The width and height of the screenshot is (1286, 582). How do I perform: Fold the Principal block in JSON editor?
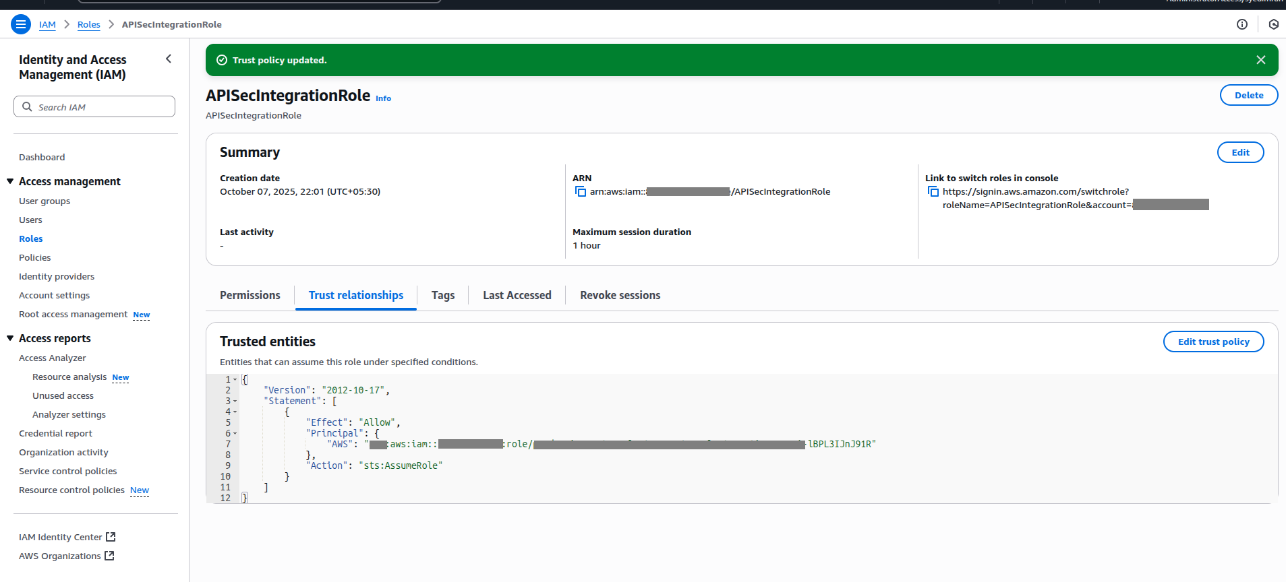click(x=235, y=434)
